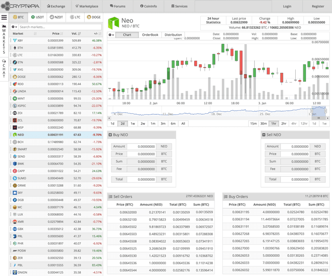This screenshot has width=332, height=276.
Task: Click the Login link
Action: 287,6
